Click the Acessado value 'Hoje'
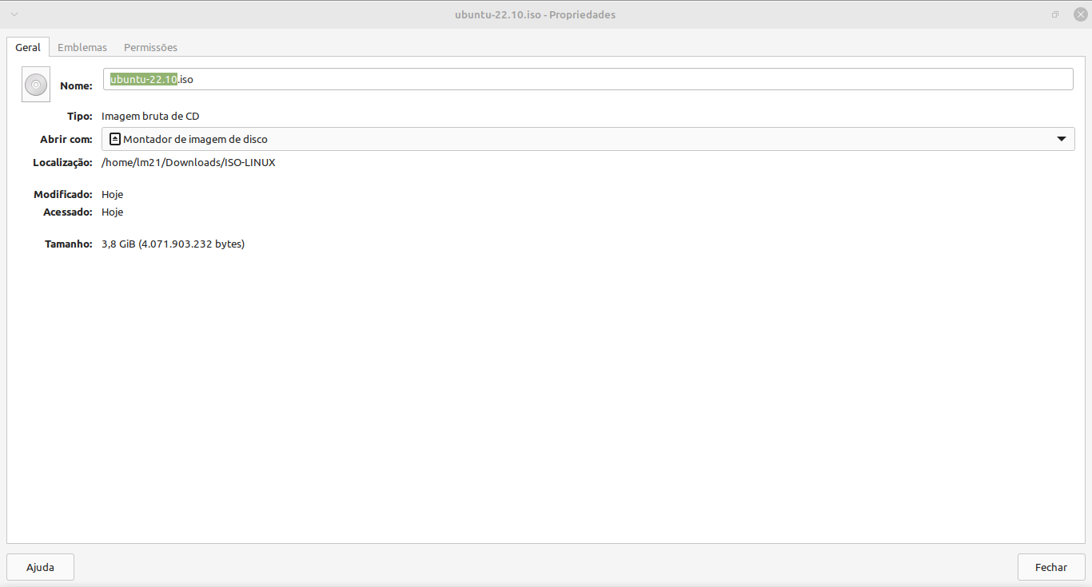The image size is (1092, 587). (x=112, y=212)
